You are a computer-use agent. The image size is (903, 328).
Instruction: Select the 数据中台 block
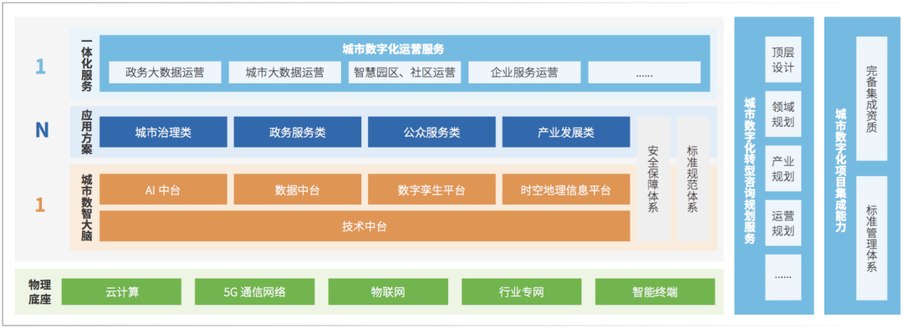[x=298, y=189]
